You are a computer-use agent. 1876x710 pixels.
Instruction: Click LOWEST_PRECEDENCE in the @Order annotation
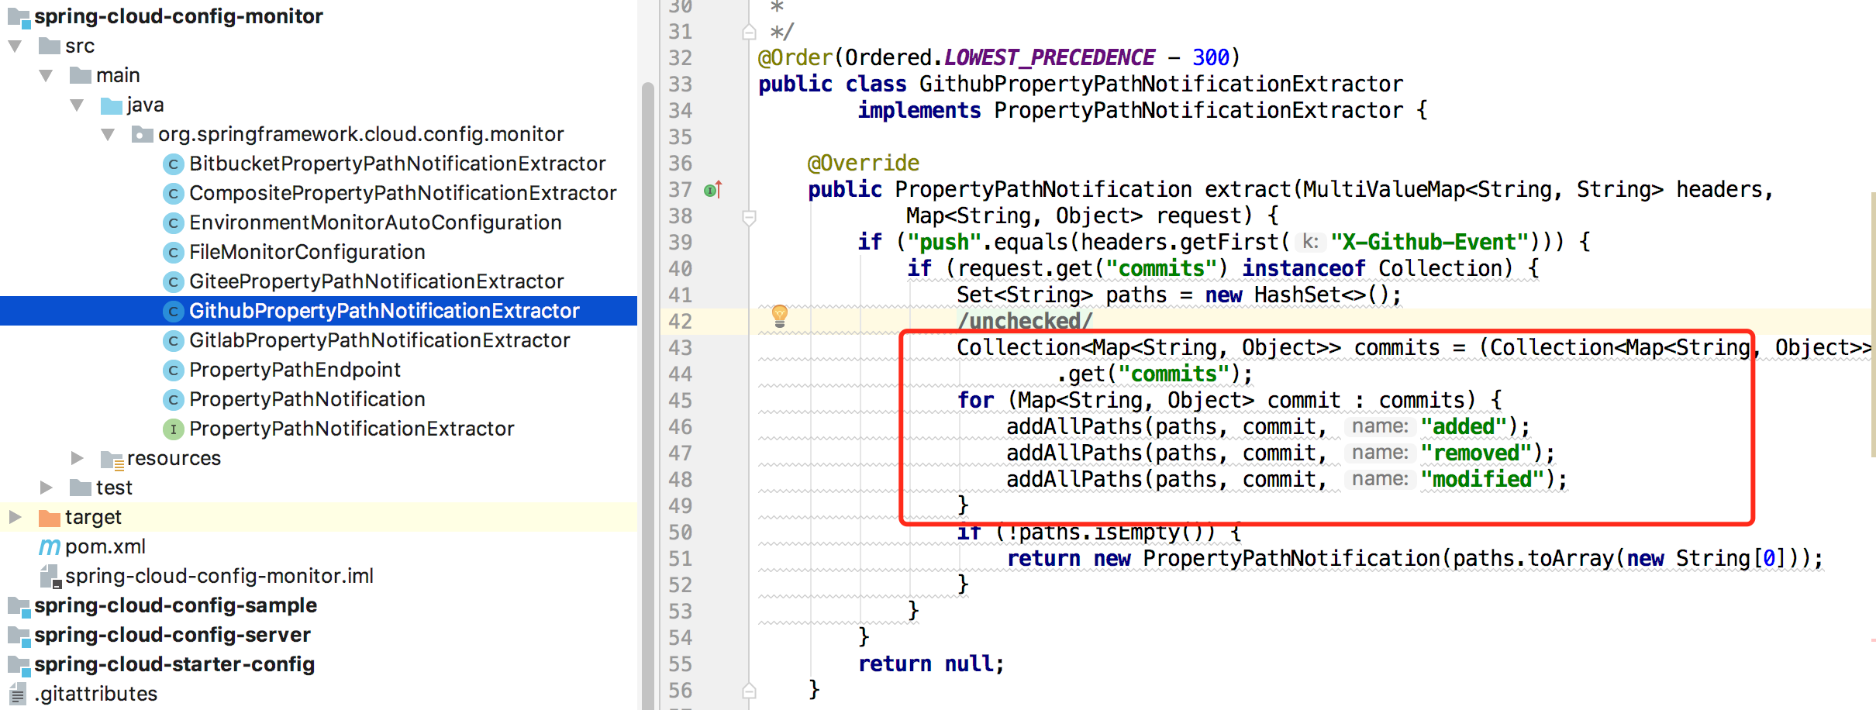tap(1050, 58)
